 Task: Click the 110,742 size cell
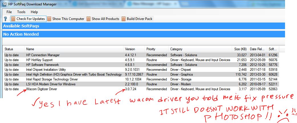coord(241,74)
